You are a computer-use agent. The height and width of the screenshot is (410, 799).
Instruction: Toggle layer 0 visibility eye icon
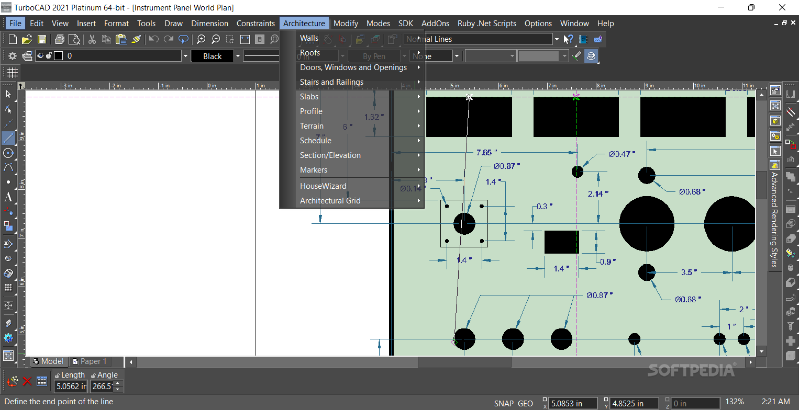click(x=40, y=56)
